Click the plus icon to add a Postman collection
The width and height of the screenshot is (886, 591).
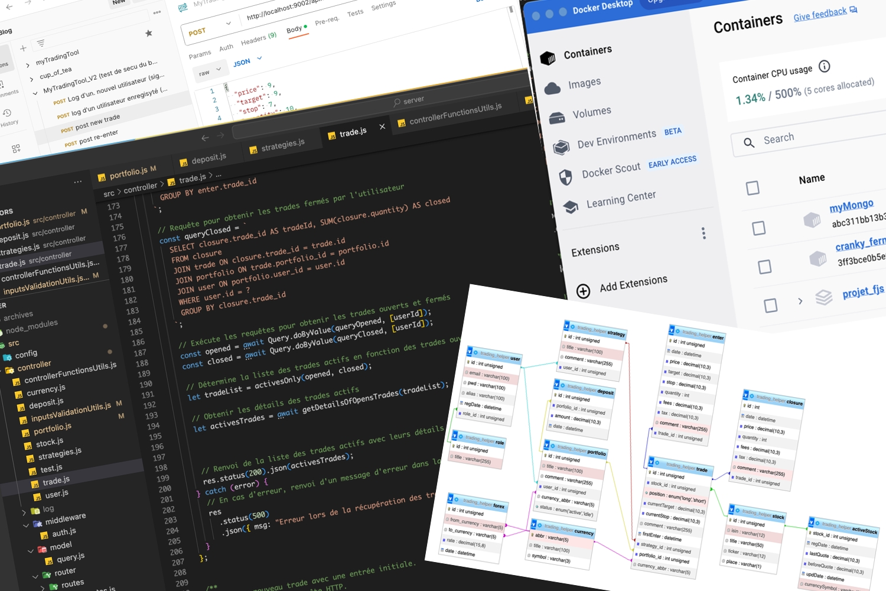point(23,48)
